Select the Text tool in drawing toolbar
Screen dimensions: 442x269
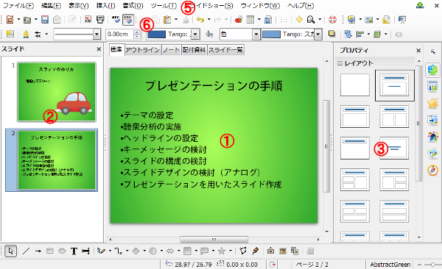click(x=74, y=251)
